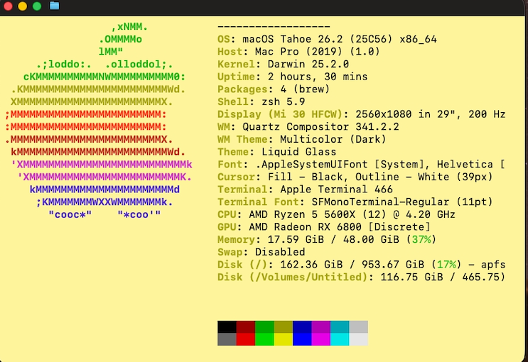
Task: Click the olive color block
Action: coord(284,327)
